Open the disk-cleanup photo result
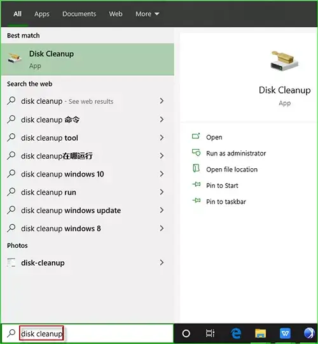 [x=88, y=262]
